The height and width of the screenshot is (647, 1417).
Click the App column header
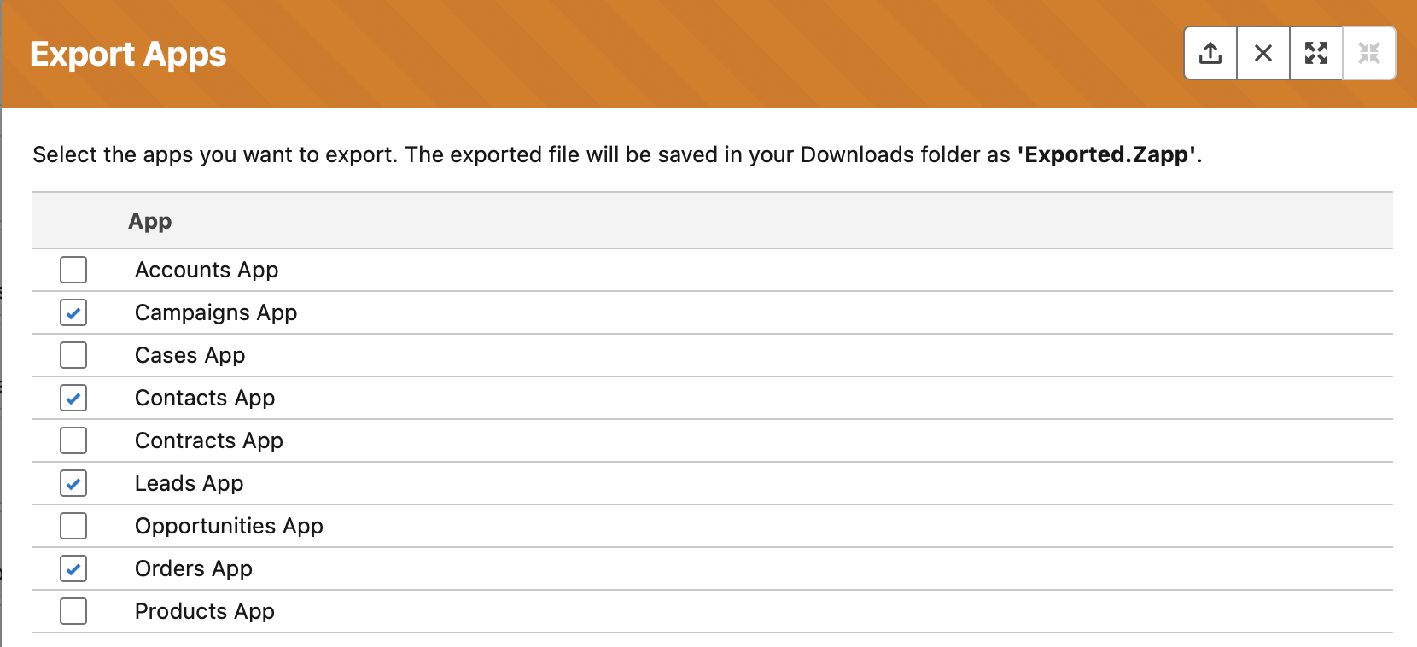pyautogui.click(x=150, y=221)
